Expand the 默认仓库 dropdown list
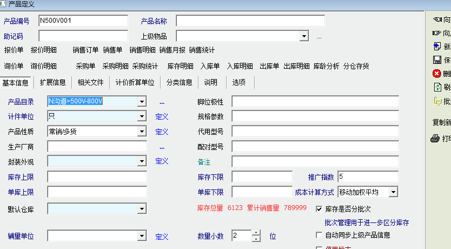This screenshot has height=249, width=451. pos(142,209)
